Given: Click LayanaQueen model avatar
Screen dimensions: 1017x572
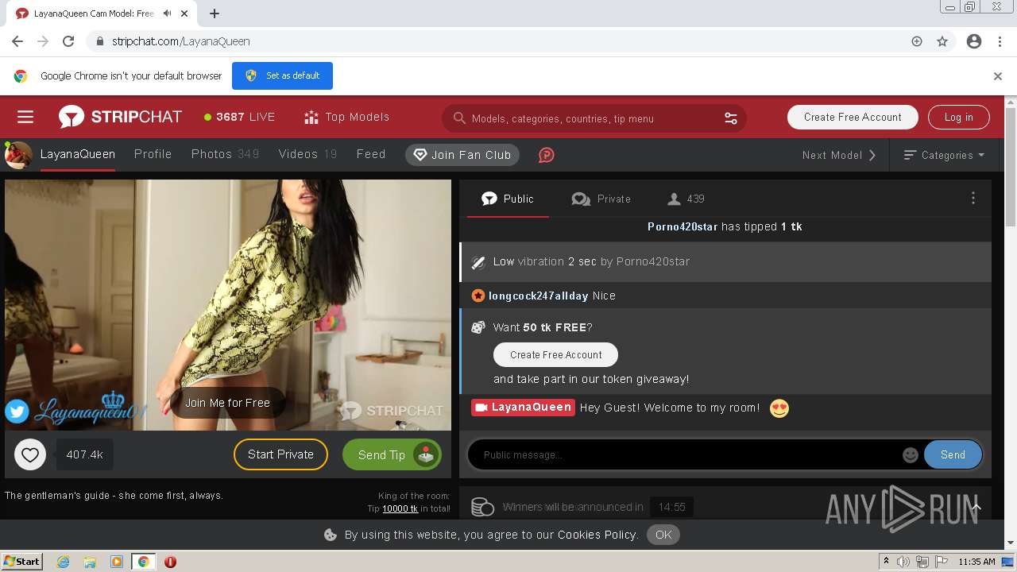Looking at the screenshot, I should [x=18, y=155].
